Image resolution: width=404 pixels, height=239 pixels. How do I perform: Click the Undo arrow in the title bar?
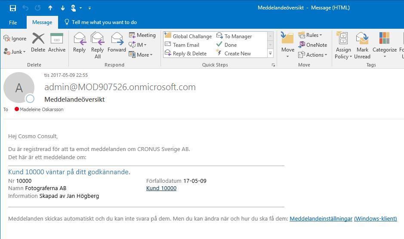tap(25, 8)
